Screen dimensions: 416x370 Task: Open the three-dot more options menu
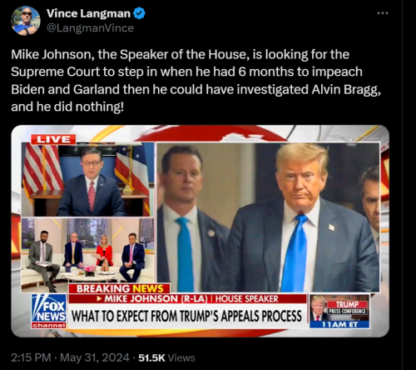coord(383,13)
